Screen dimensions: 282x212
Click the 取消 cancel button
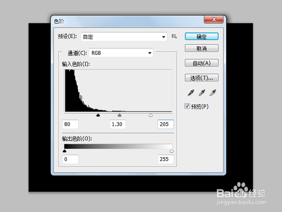(x=202, y=48)
